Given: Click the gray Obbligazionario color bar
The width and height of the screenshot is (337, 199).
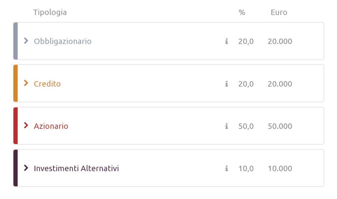Looking at the screenshot, I should pos(15,41).
